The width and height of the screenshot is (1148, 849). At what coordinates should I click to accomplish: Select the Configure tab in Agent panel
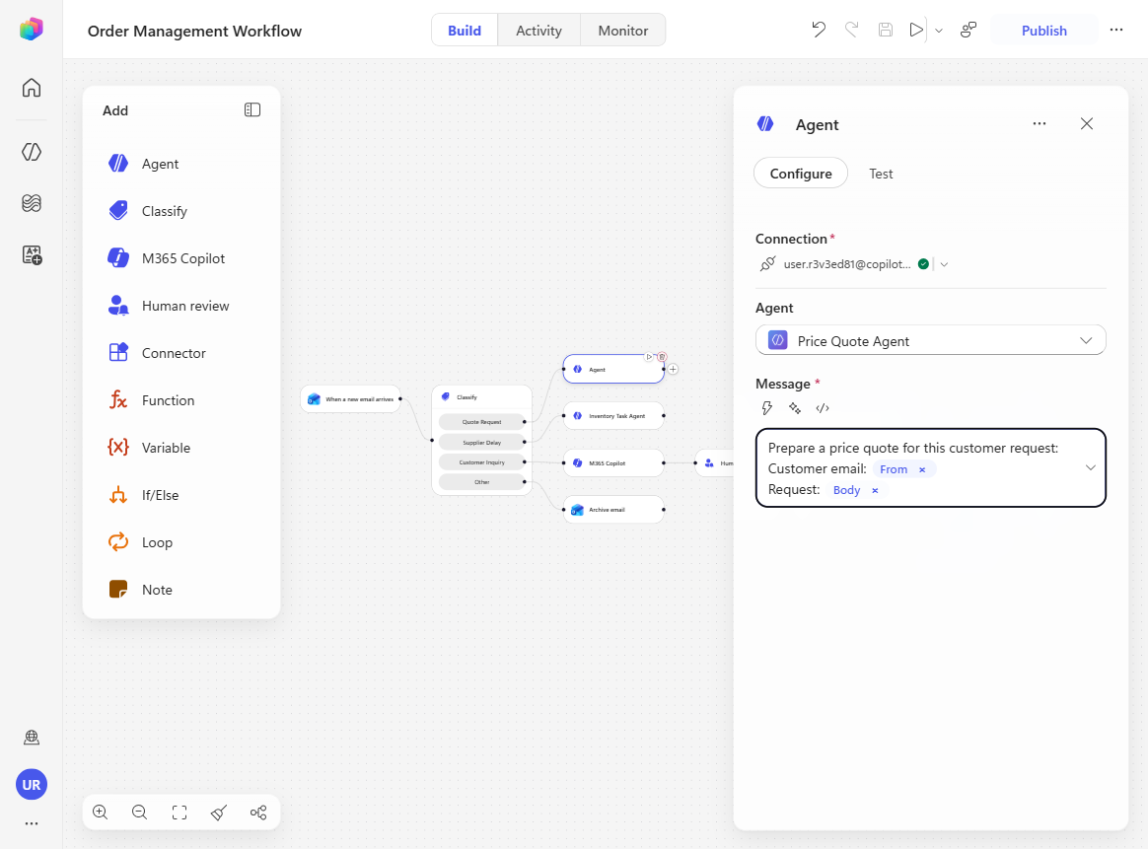click(x=801, y=174)
